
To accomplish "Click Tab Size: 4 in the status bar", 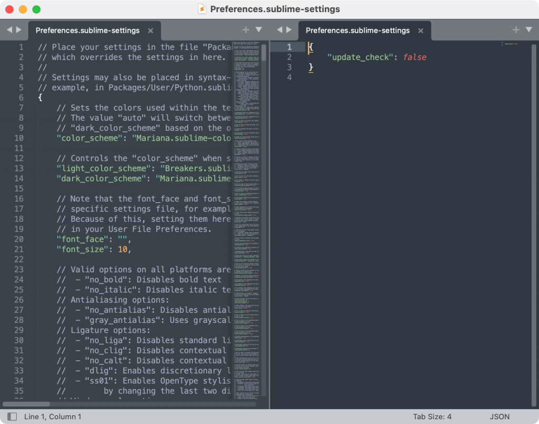I will 433,416.
